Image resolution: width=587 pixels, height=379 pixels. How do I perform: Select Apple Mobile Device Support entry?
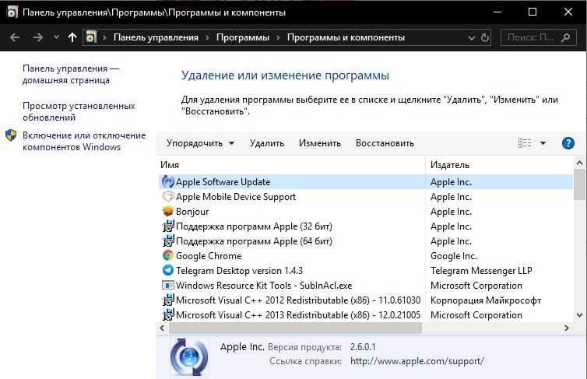pyautogui.click(x=236, y=197)
